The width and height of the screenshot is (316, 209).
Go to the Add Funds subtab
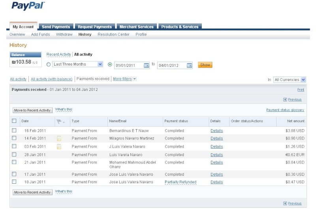(x=41, y=34)
